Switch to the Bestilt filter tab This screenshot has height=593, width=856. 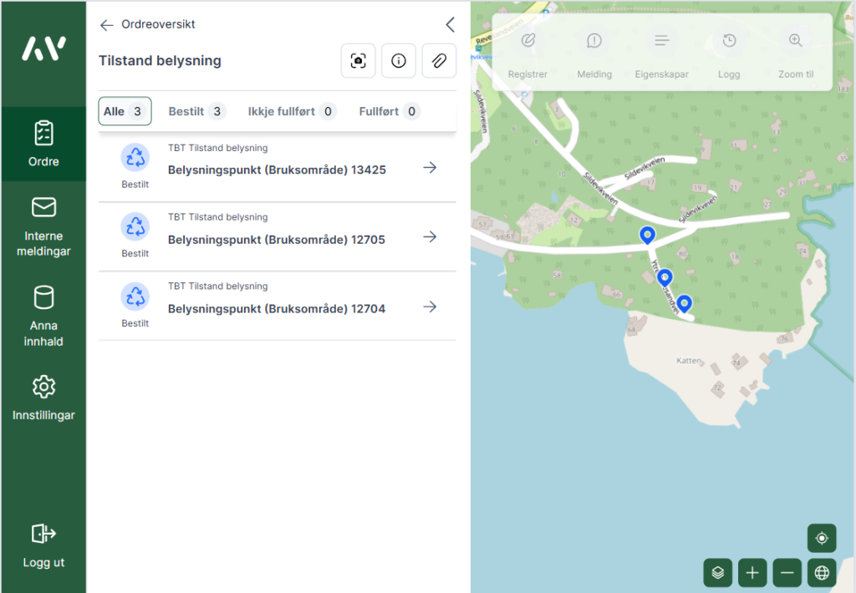click(x=196, y=111)
